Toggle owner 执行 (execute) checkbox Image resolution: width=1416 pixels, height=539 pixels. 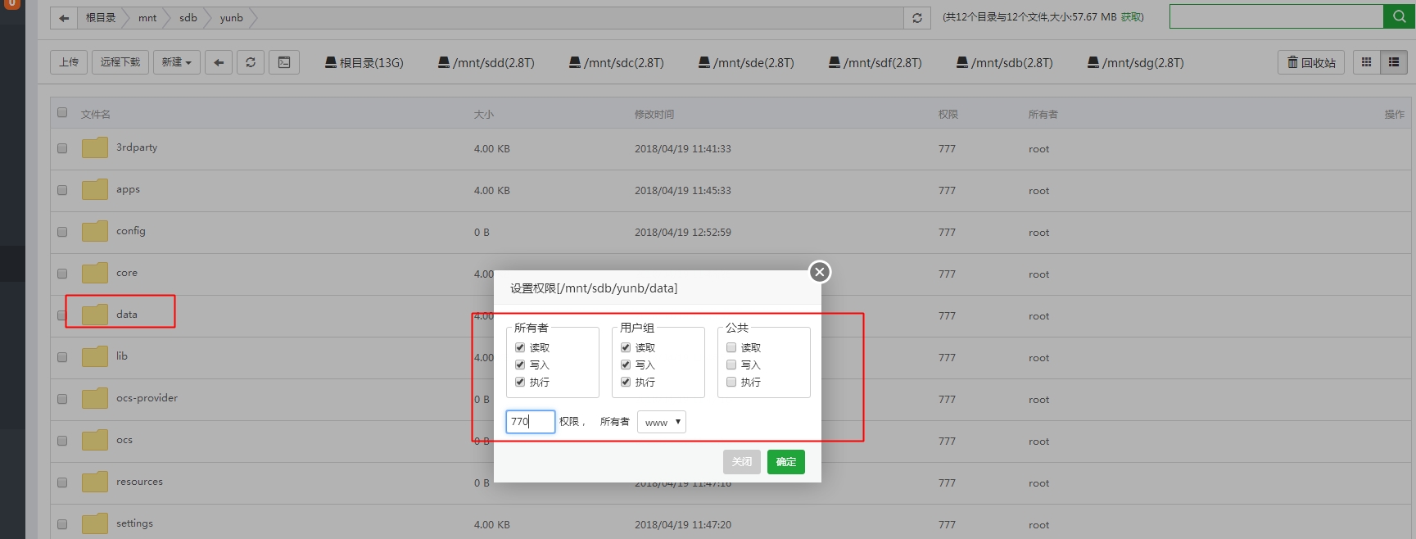520,382
